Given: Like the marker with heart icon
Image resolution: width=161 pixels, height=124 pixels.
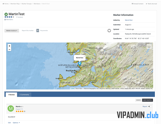Looking at the screenshot, I should point(109,31).
